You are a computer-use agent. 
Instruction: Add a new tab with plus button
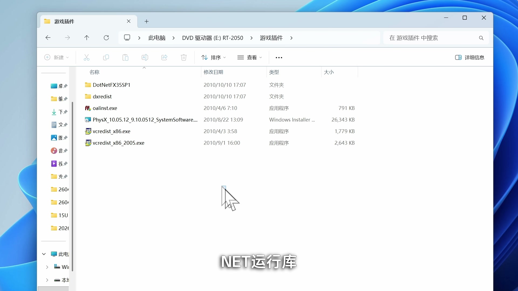coord(146,21)
